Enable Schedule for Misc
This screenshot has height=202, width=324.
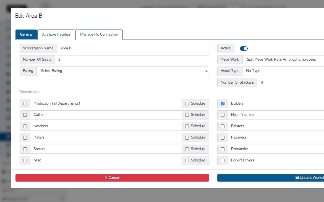coord(187,161)
